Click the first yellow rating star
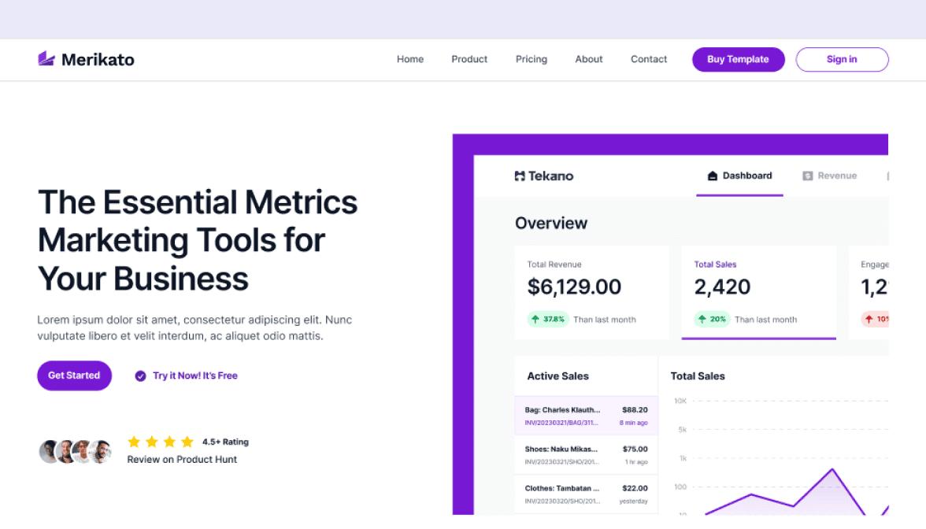This screenshot has height=529, width=926. [x=134, y=442]
